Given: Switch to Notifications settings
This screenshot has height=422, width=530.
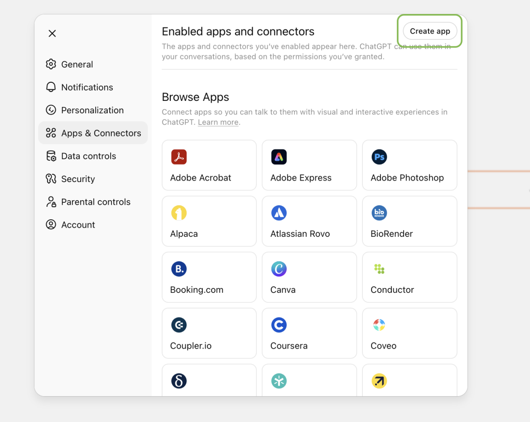Looking at the screenshot, I should click(86, 87).
